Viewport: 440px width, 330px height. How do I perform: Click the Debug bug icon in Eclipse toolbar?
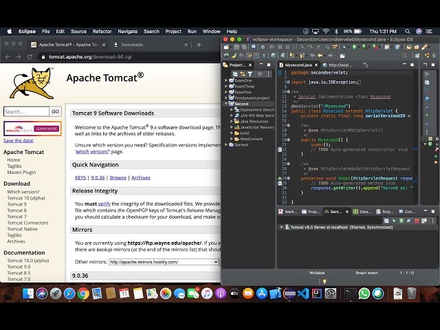coord(344,47)
